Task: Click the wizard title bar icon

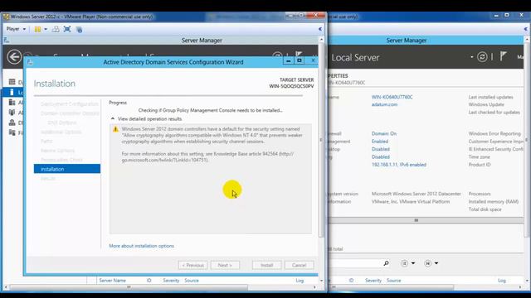Action: pyautogui.click(x=30, y=62)
